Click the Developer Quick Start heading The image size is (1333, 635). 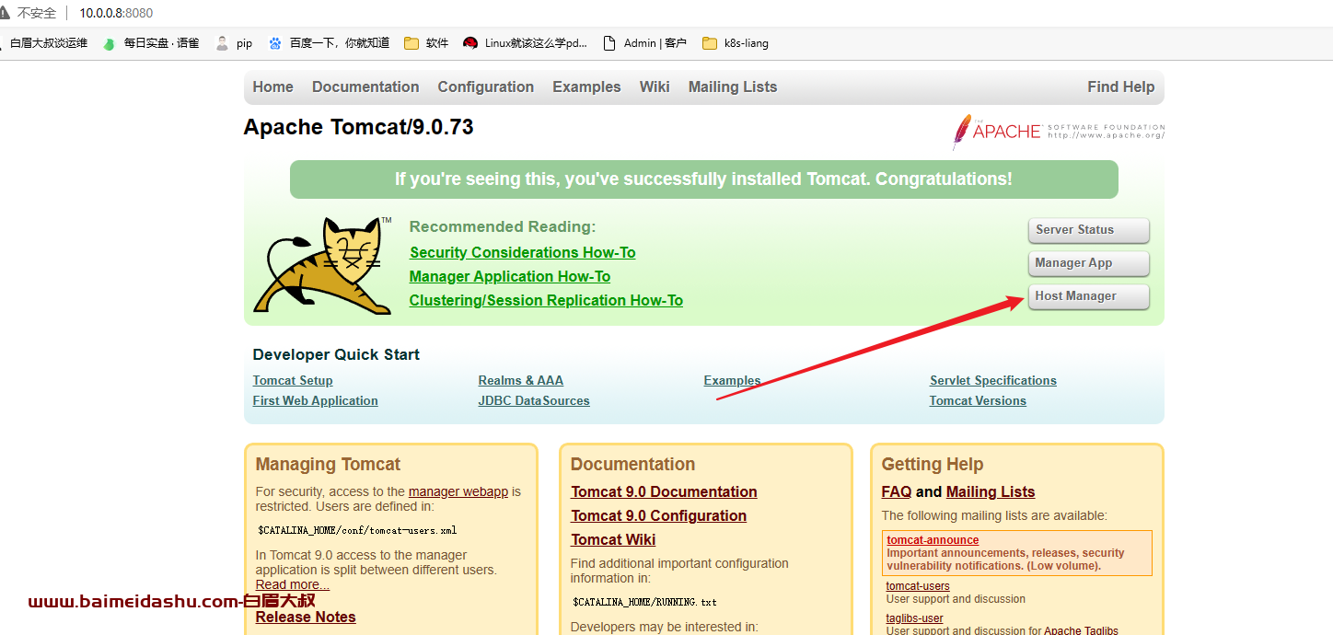[336, 355]
